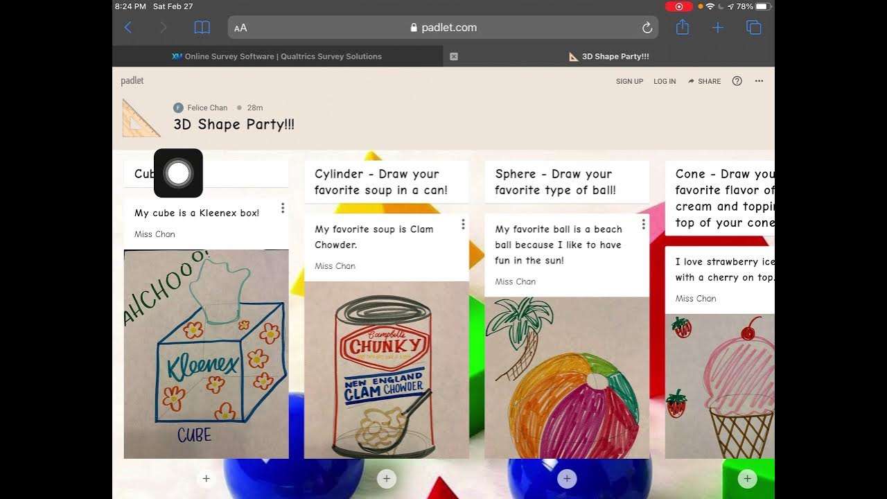Select the 3D Shape Party!!! tab
887x499 pixels.
tap(608, 57)
